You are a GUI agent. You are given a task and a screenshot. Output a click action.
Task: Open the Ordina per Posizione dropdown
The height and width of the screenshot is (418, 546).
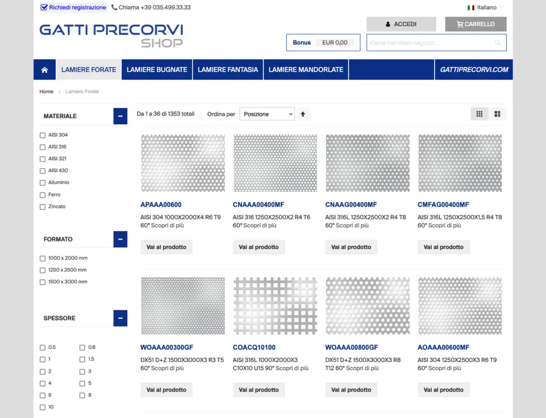click(x=267, y=114)
